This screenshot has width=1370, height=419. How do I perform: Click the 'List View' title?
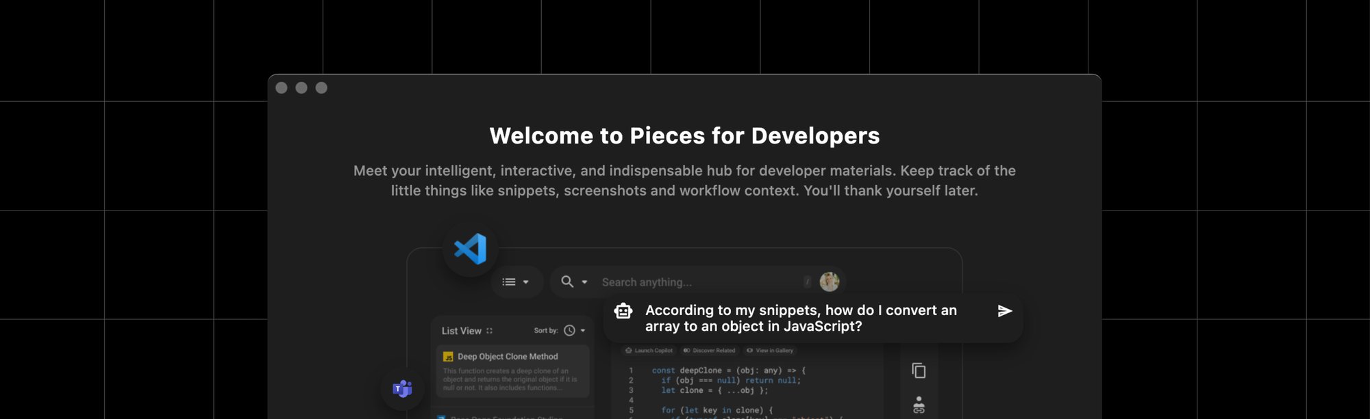point(462,331)
